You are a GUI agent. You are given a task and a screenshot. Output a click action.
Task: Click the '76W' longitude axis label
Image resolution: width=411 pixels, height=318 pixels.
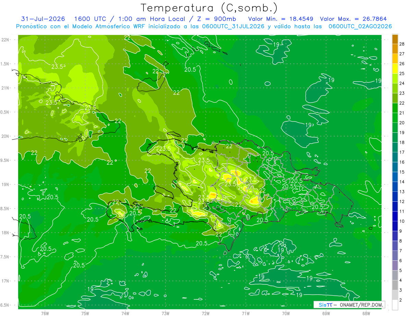(x=45, y=313)
